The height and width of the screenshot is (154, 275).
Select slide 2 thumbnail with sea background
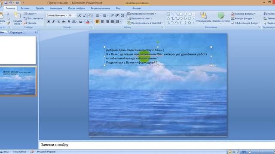coord(18,81)
